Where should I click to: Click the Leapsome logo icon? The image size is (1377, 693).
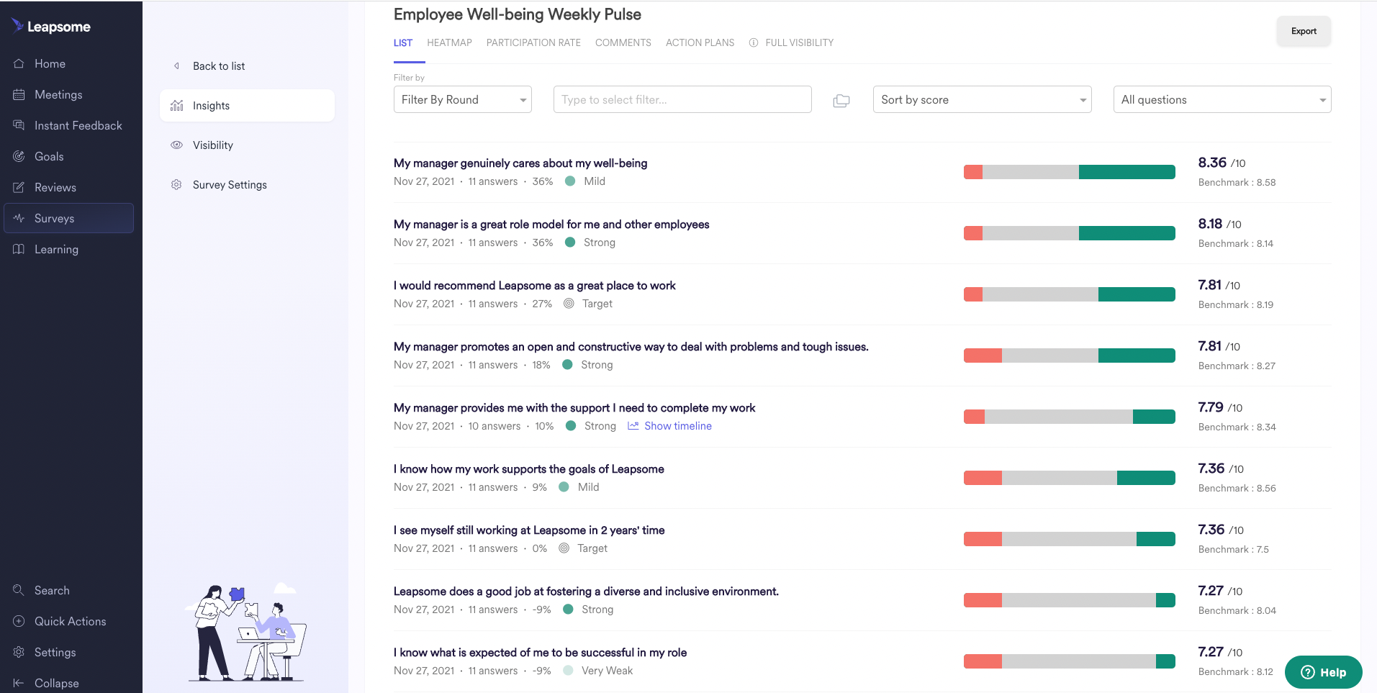[18, 26]
